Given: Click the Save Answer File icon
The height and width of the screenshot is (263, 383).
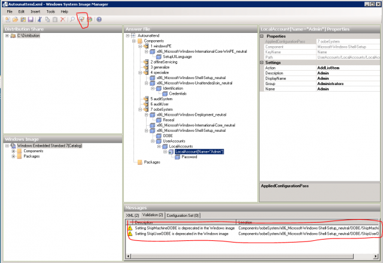Looking at the screenshot, I should [x=30, y=20].
